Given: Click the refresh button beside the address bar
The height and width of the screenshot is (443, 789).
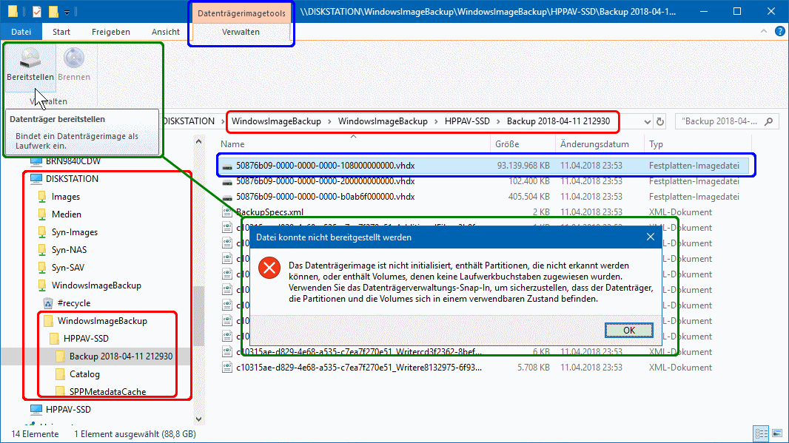Looking at the screenshot, I should pos(661,121).
